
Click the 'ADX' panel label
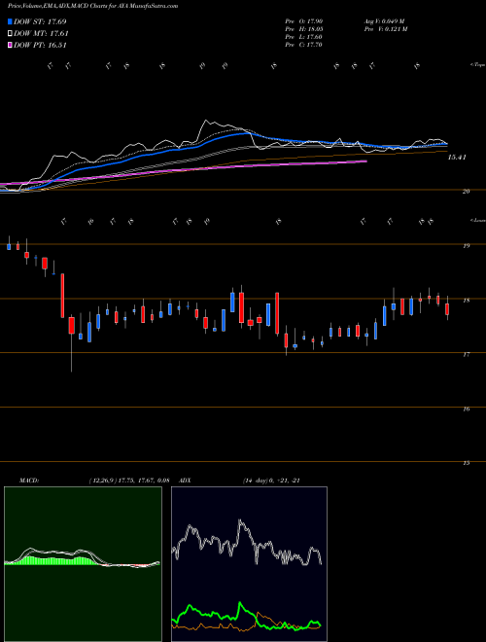coord(185,481)
